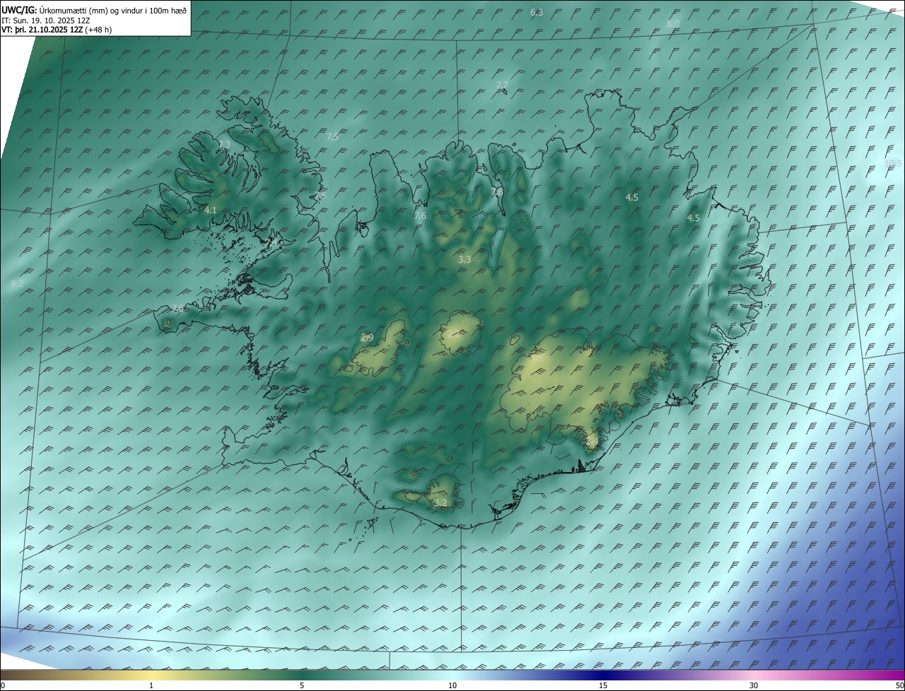Click the 6.3 value label
The image size is (905, 691).
537,13
